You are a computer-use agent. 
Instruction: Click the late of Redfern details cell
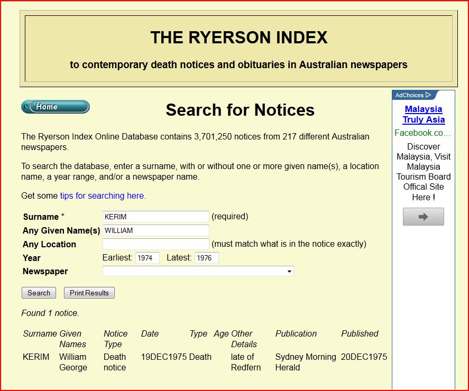pos(245,362)
